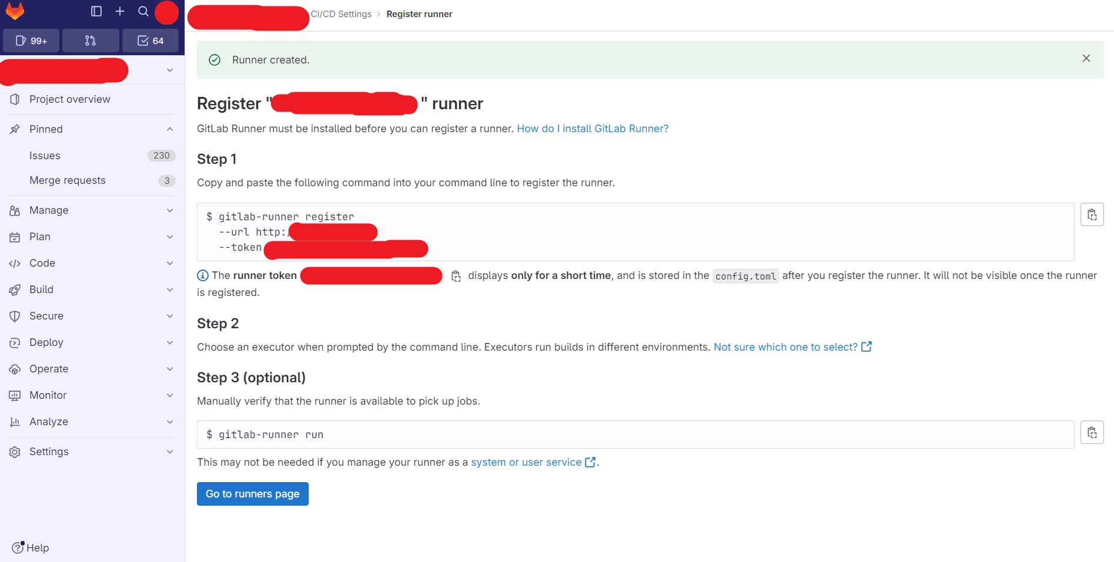The height and width of the screenshot is (562, 1114).
Task: Expand the Secure menu chevron
Action: tap(169, 316)
